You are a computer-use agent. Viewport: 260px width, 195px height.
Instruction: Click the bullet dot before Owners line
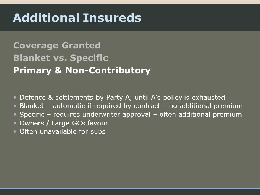click(15, 123)
